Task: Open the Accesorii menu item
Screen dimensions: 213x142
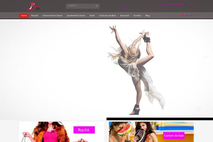Action: pyautogui.click(x=125, y=16)
